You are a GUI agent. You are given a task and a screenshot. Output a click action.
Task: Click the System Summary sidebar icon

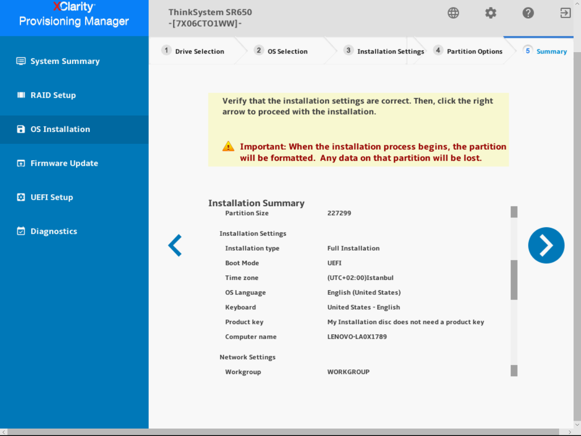coord(21,61)
